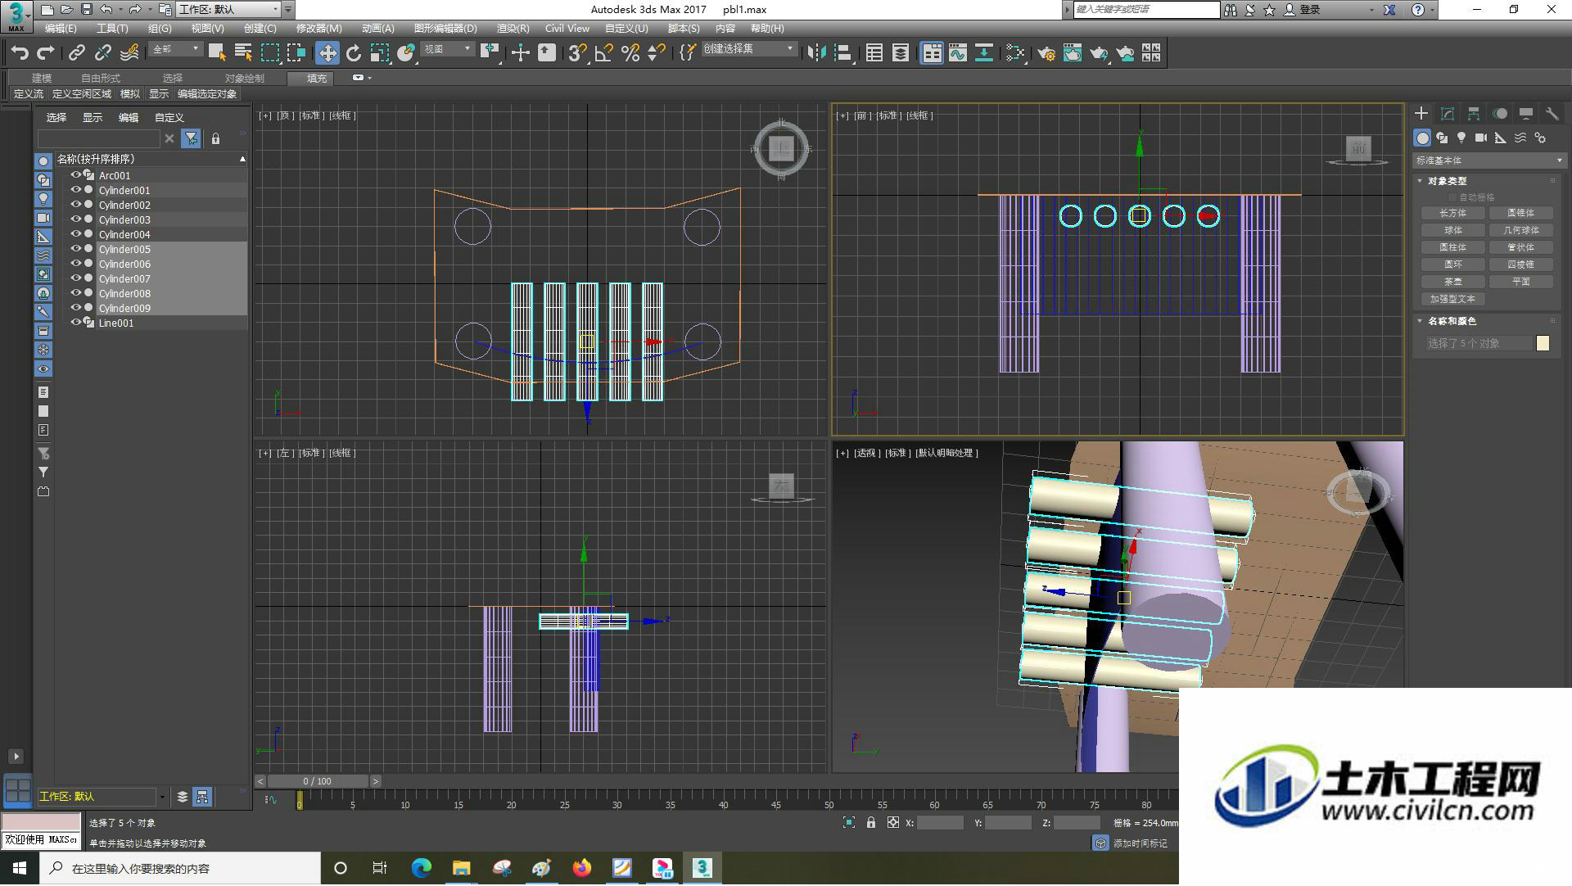1572x886 pixels.
Task: Click the 平面 plane button
Action: pos(1521,282)
